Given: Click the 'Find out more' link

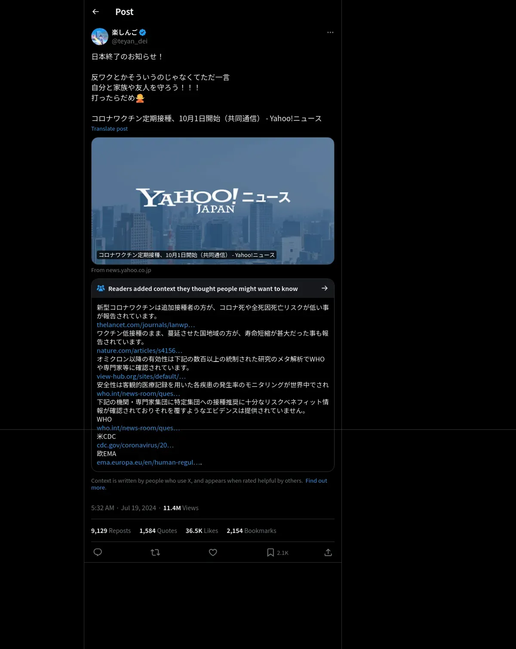Looking at the screenshot, I should [316, 481].
